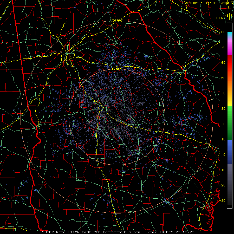This screenshot has height=234, width=234.
Task: Select the 30 value on the dBZ scale
Action: [x=223, y=109]
